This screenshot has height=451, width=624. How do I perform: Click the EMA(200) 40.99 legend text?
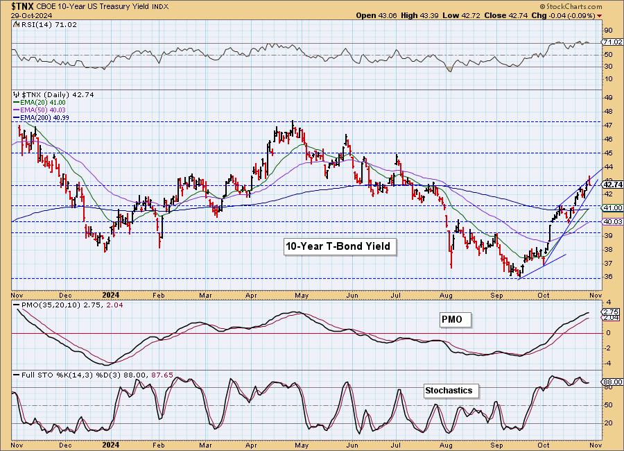click(44, 118)
